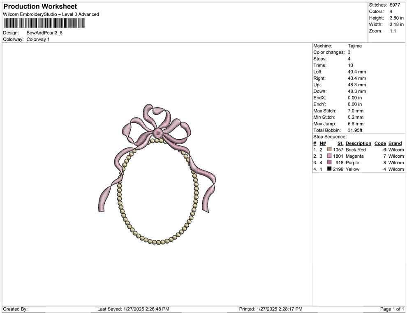The width and height of the screenshot is (407, 313).
Task: Expand the Stop Sequence section
Action: tap(329, 136)
